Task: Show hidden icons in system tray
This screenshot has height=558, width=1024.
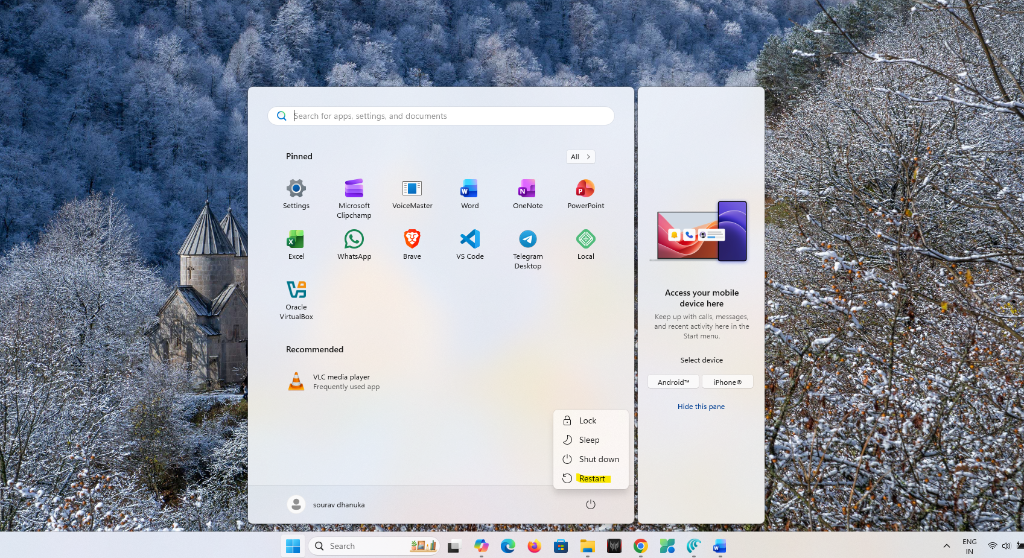Action: coord(946,546)
